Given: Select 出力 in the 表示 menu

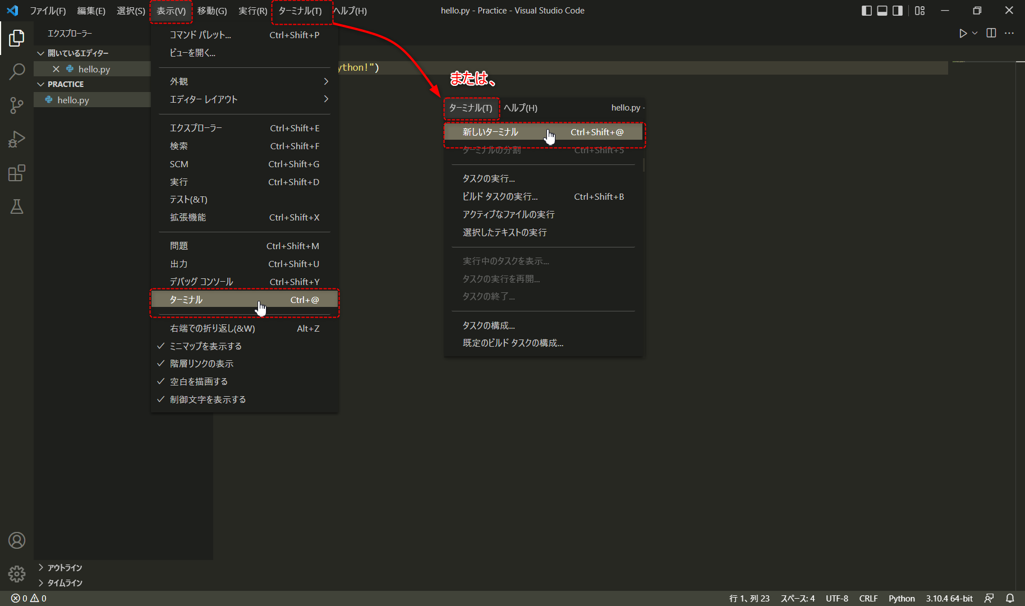Looking at the screenshot, I should tap(245, 264).
